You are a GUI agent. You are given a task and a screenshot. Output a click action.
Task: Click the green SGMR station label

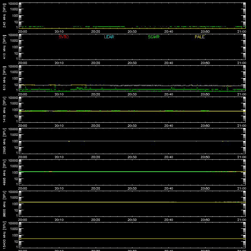[153, 37]
